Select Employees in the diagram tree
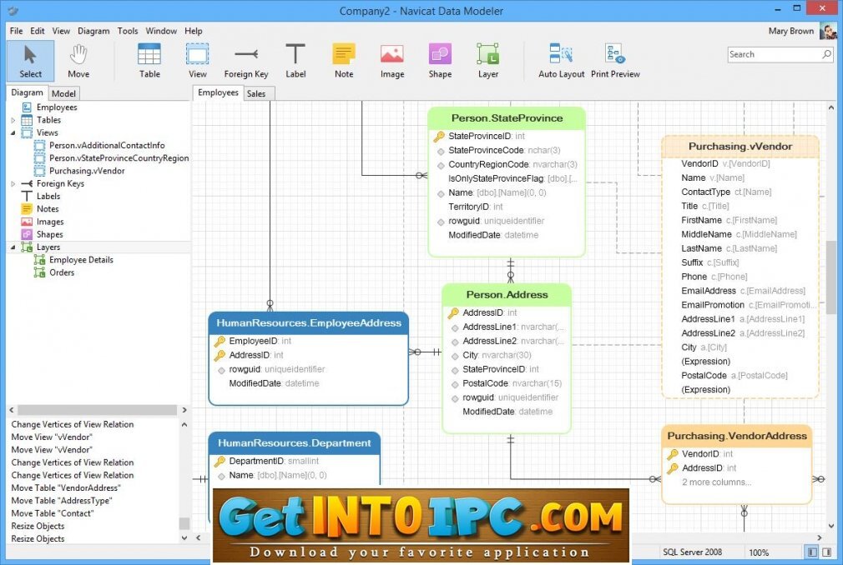The height and width of the screenshot is (565, 843). [57, 107]
